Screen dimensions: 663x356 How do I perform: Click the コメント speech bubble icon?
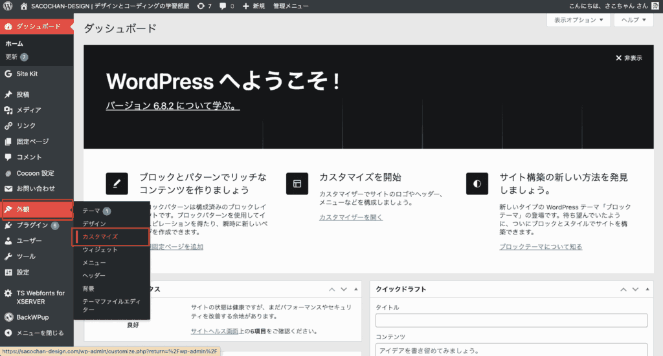coord(8,157)
